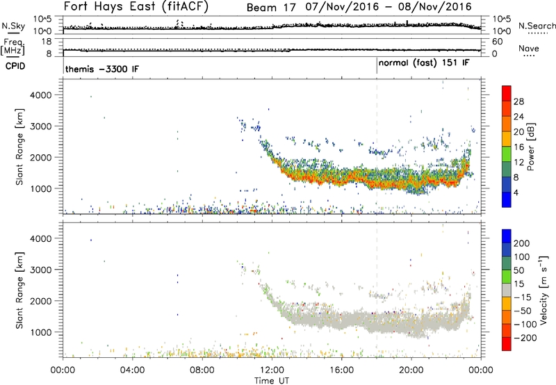Click the 'Slant Range [km]' label of power panel
Image resolution: width=556 pixels, height=385 pixels.
19,147
